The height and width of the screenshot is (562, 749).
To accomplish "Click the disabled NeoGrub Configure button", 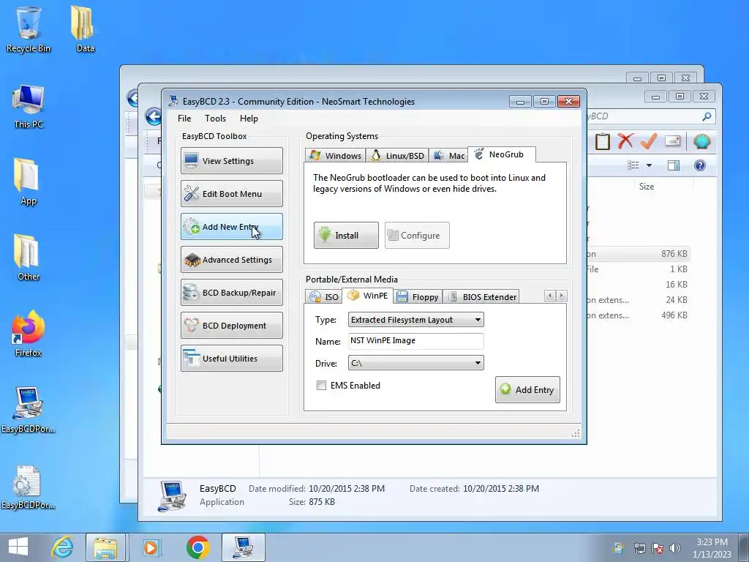I will click(417, 235).
